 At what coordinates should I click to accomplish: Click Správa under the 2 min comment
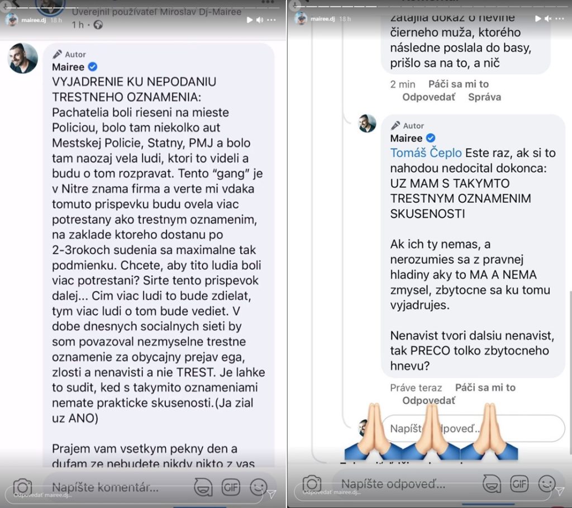(484, 97)
